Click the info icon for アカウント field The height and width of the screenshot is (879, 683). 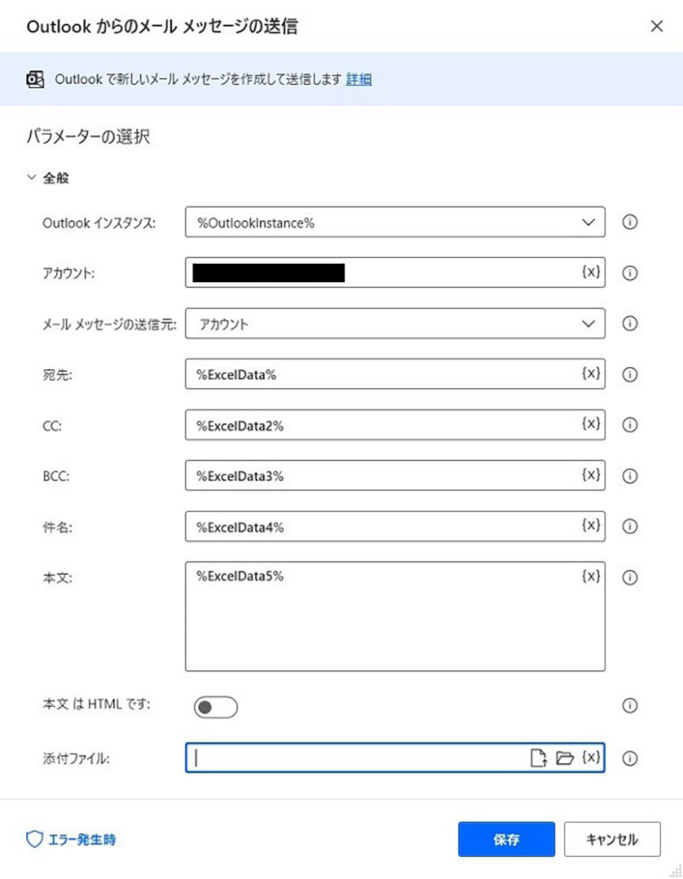point(629,273)
